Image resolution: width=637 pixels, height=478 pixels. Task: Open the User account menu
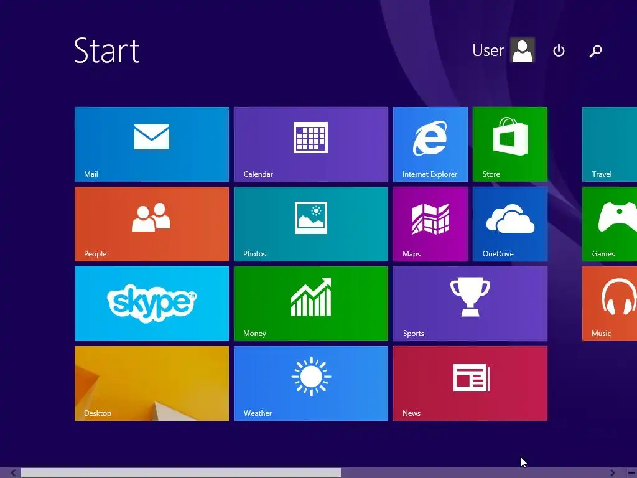[x=503, y=50]
